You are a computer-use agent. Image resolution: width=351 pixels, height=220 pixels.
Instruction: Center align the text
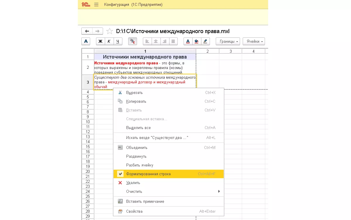tap(156, 41)
